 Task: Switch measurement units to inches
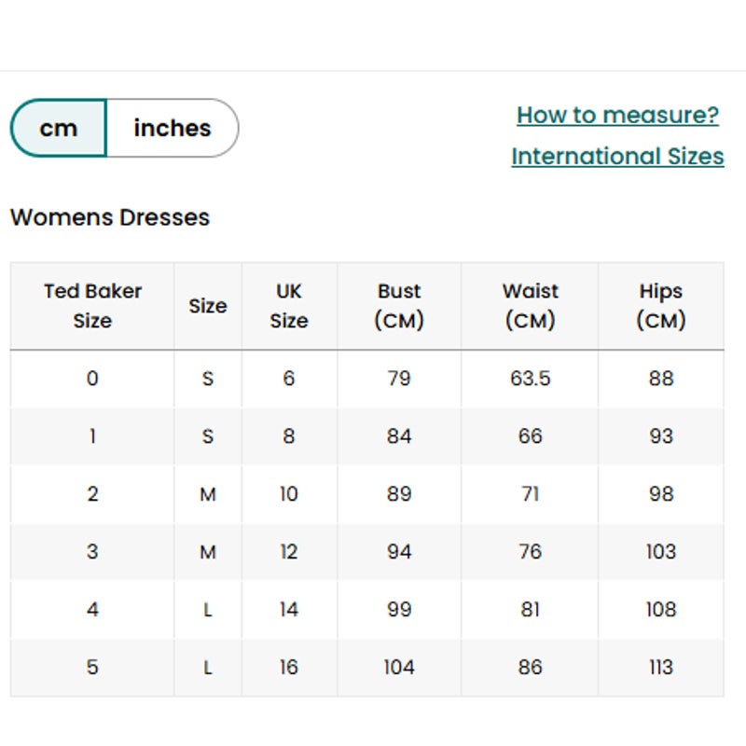pos(173,128)
